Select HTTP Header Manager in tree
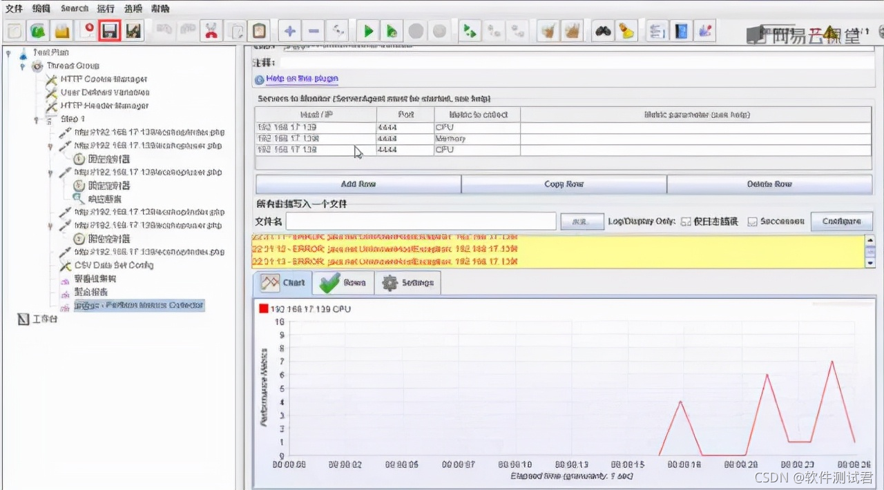Image resolution: width=884 pixels, height=490 pixels. click(x=104, y=106)
